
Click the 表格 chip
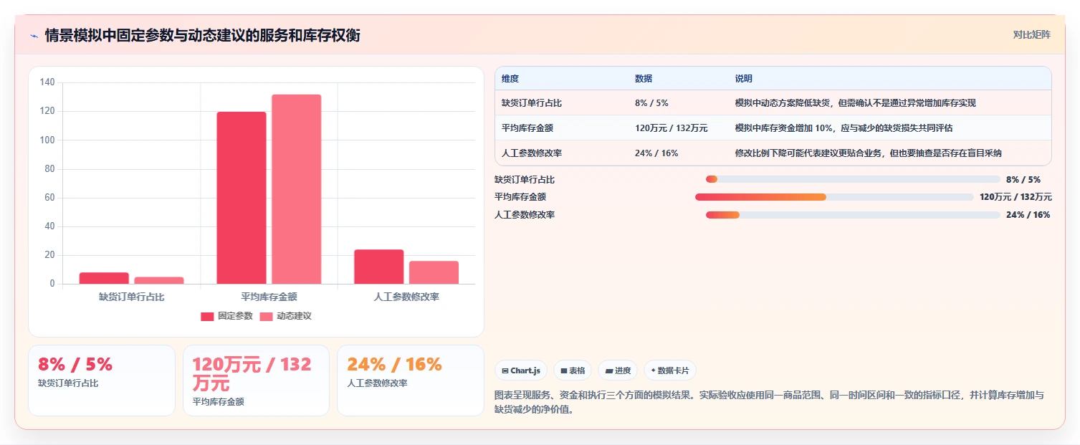point(573,370)
